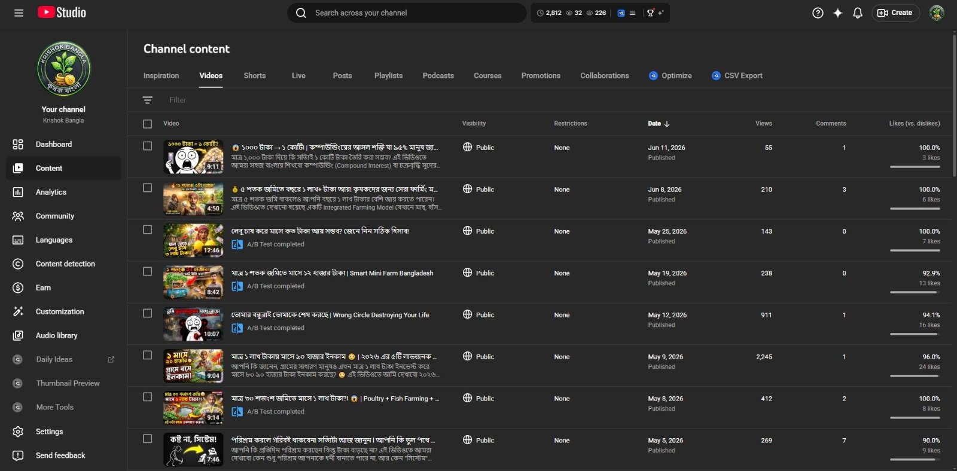Open Public visibility for May 19 video
957x471 pixels.
(478, 273)
